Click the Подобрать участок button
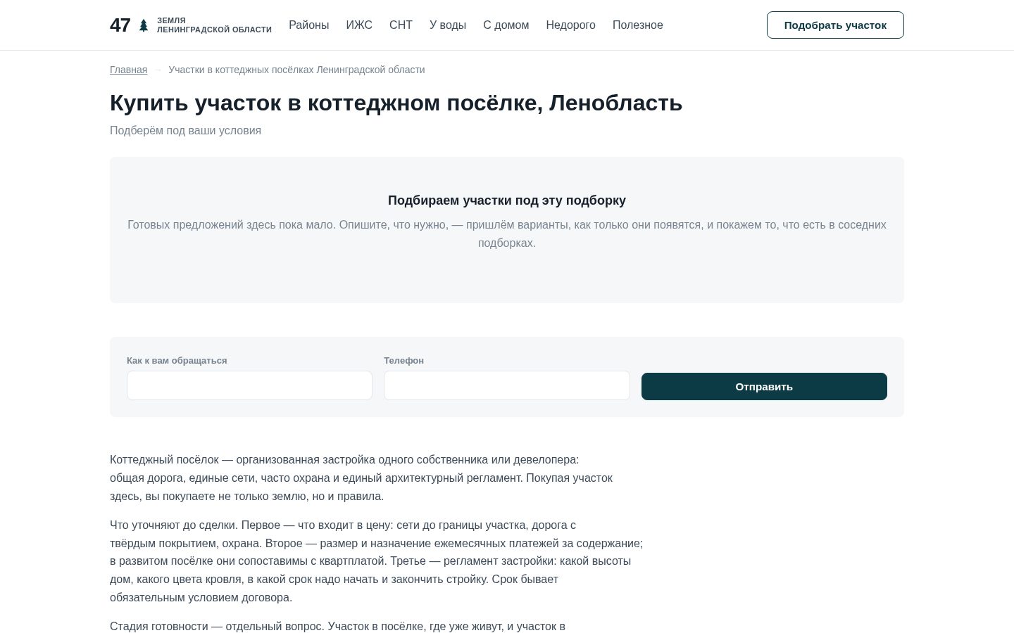Viewport: 1014px width, 633px height. point(835,25)
